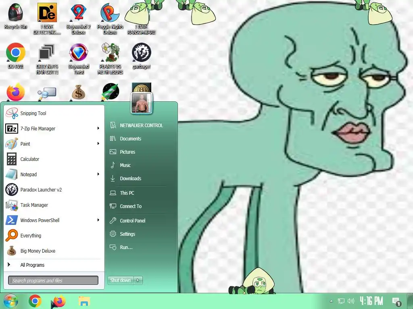Click the 4:16 PM taskbar clock
Image resolution: width=413 pixels, height=309 pixels.
(x=371, y=301)
